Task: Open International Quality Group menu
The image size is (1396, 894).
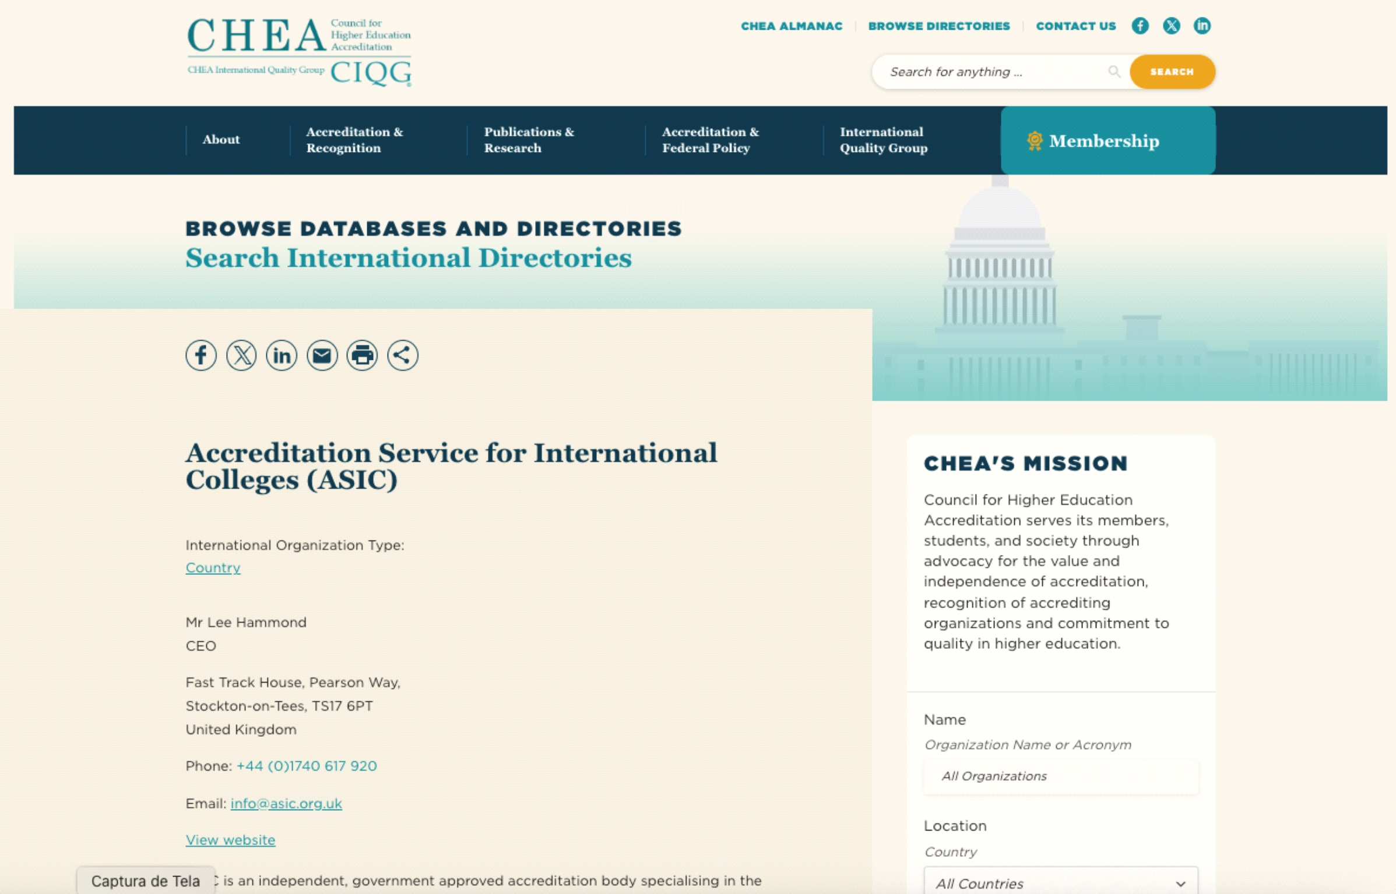Action: click(883, 140)
